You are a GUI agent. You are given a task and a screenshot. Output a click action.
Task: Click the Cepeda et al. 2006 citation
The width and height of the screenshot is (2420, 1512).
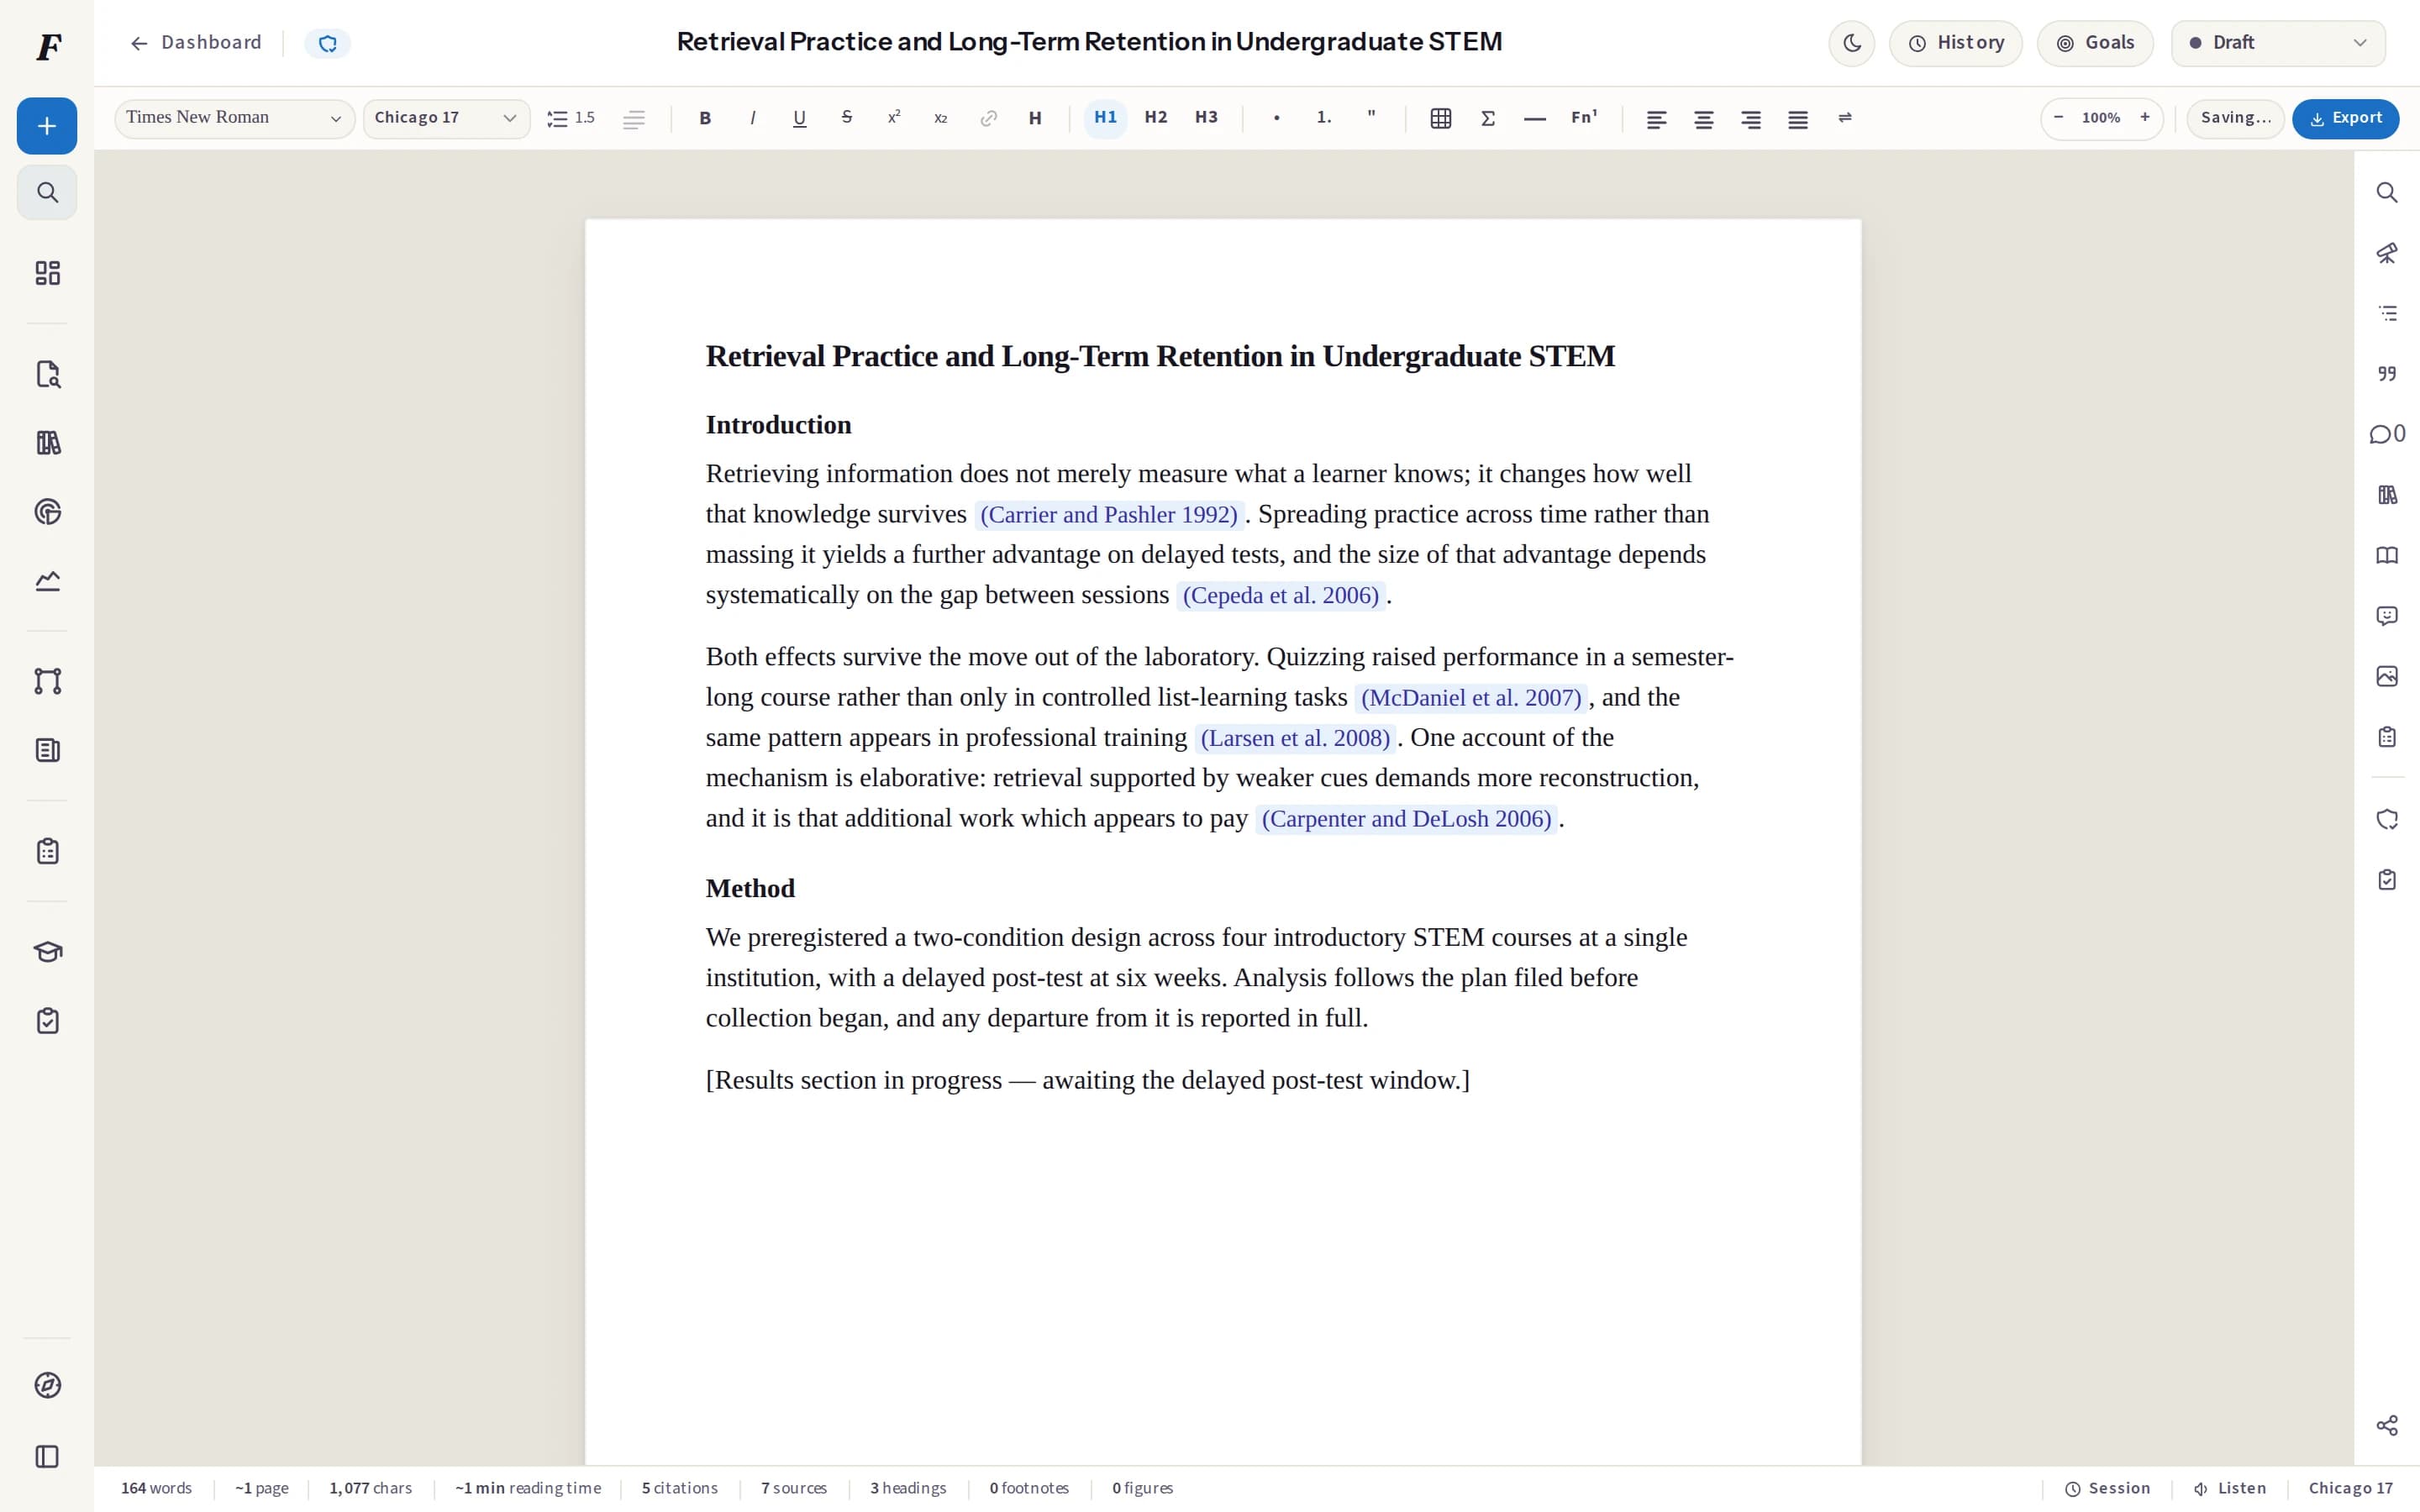click(1280, 596)
